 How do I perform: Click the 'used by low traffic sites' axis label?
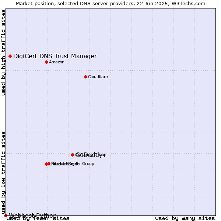3,173
